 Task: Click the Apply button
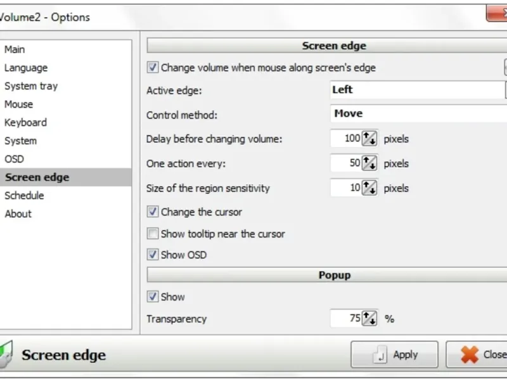click(394, 355)
